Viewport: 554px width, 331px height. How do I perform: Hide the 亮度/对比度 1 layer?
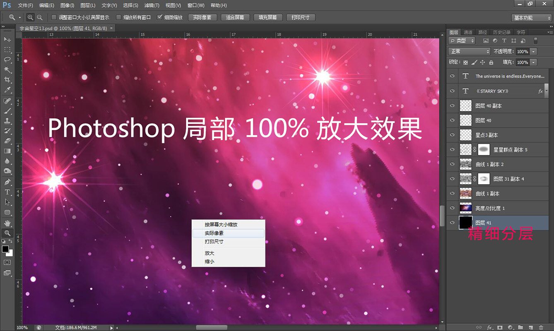click(452, 208)
